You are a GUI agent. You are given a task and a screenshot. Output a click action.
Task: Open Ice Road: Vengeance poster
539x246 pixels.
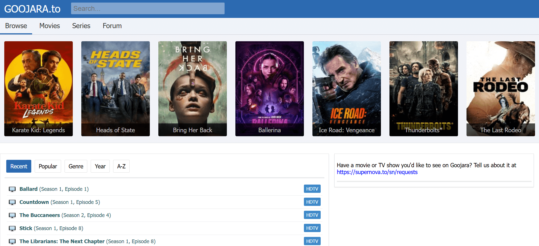point(347,89)
